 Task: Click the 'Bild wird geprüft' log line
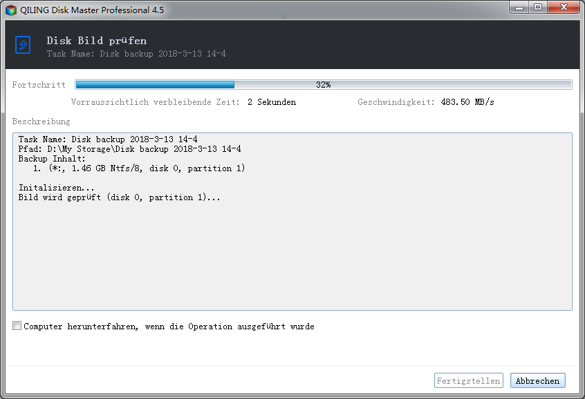pyautogui.click(x=119, y=197)
